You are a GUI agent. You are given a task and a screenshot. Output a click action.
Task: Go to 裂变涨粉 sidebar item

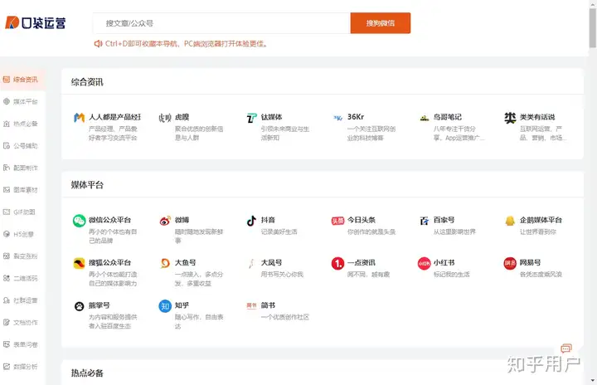(x=22, y=256)
